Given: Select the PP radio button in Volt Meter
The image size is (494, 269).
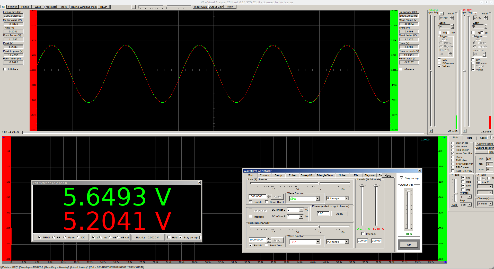Looking at the screenshot, I should [54, 237].
